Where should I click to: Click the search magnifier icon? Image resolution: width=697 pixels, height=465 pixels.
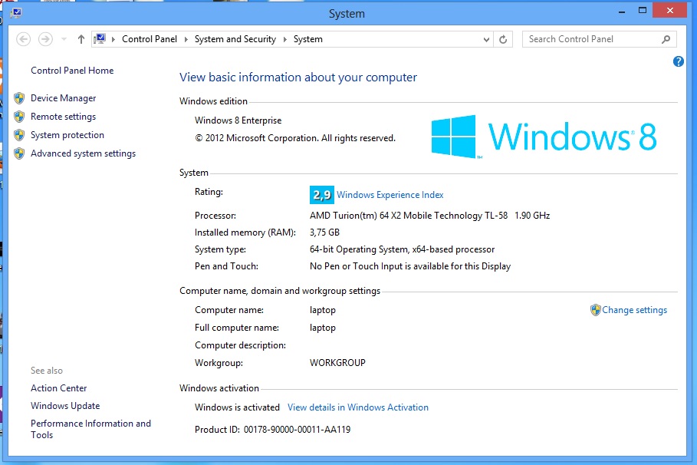666,39
